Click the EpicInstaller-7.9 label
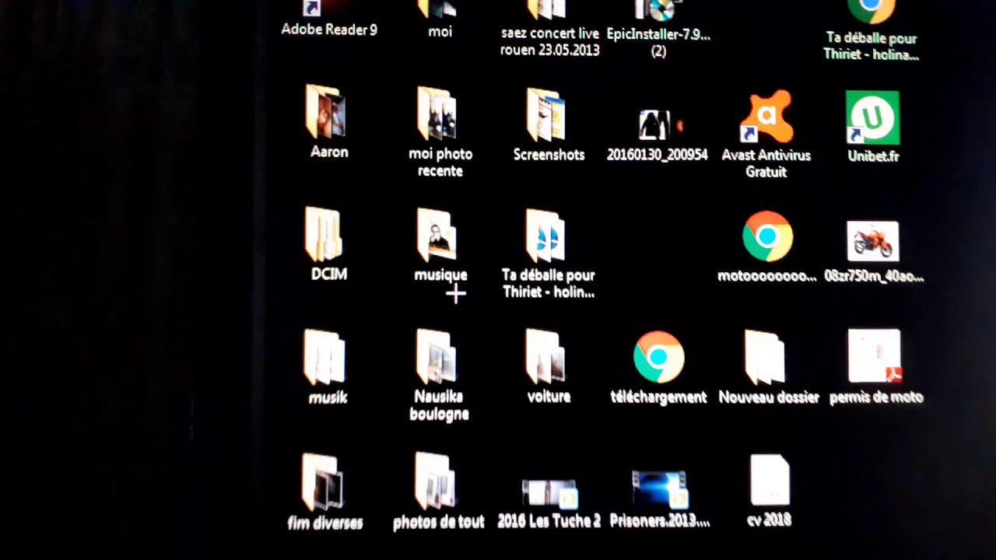 658,42
